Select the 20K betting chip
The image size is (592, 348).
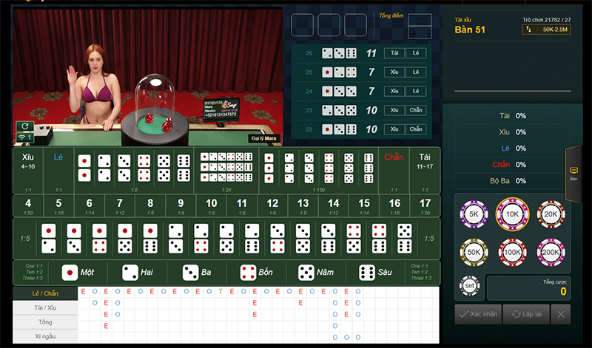(x=551, y=214)
